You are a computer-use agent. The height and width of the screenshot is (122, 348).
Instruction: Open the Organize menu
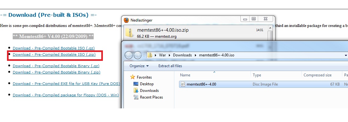click(139, 66)
